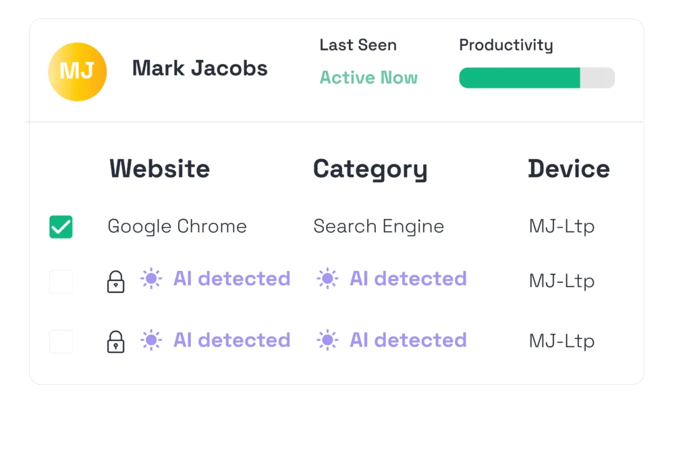691x465 pixels.
Task: Click the MJ avatar icon
Action: pos(77,71)
